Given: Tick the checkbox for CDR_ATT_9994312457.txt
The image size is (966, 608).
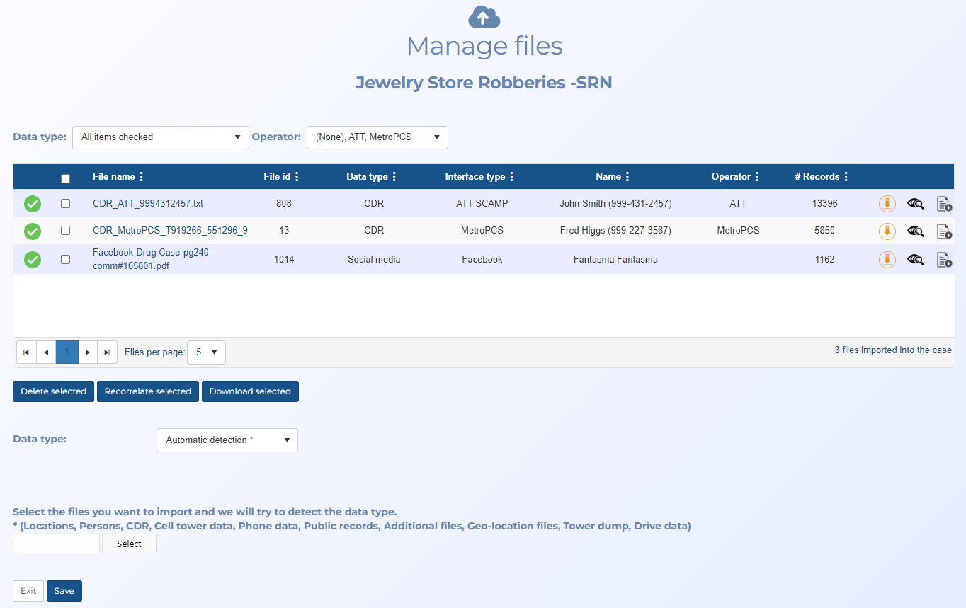Looking at the screenshot, I should (66, 204).
